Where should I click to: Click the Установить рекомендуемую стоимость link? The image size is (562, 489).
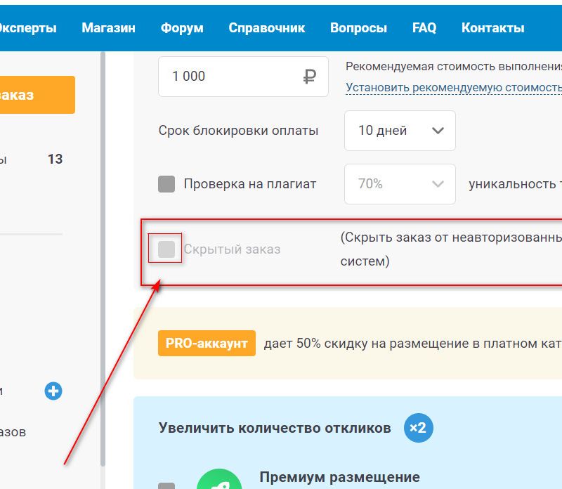coord(453,88)
